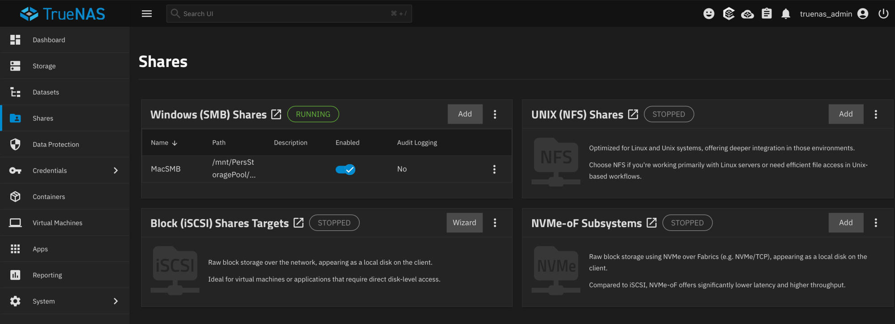Screen dimensions: 895x324
Task: Open Data Protection in sidebar
Action: [55, 145]
